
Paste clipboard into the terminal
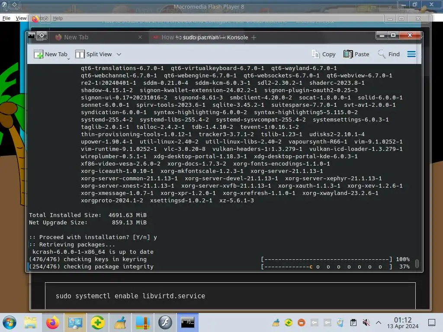(356, 54)
